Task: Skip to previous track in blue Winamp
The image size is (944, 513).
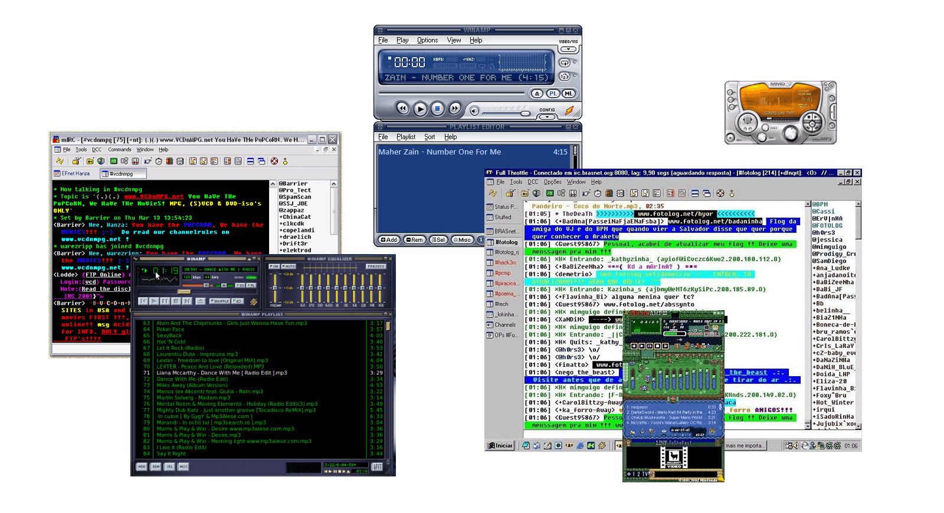Action: (x=402, y=108)
